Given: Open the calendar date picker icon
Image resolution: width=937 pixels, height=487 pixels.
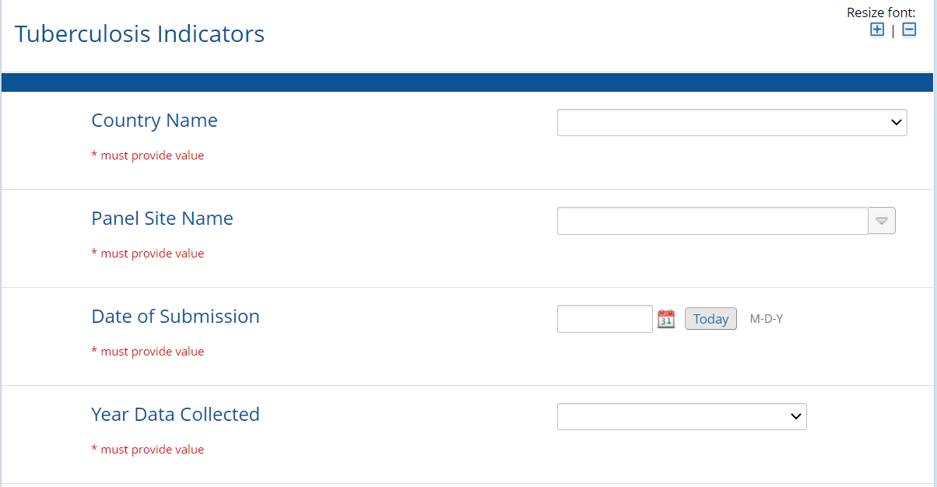Looking at the screenshot, I should (x=666, y=318).
